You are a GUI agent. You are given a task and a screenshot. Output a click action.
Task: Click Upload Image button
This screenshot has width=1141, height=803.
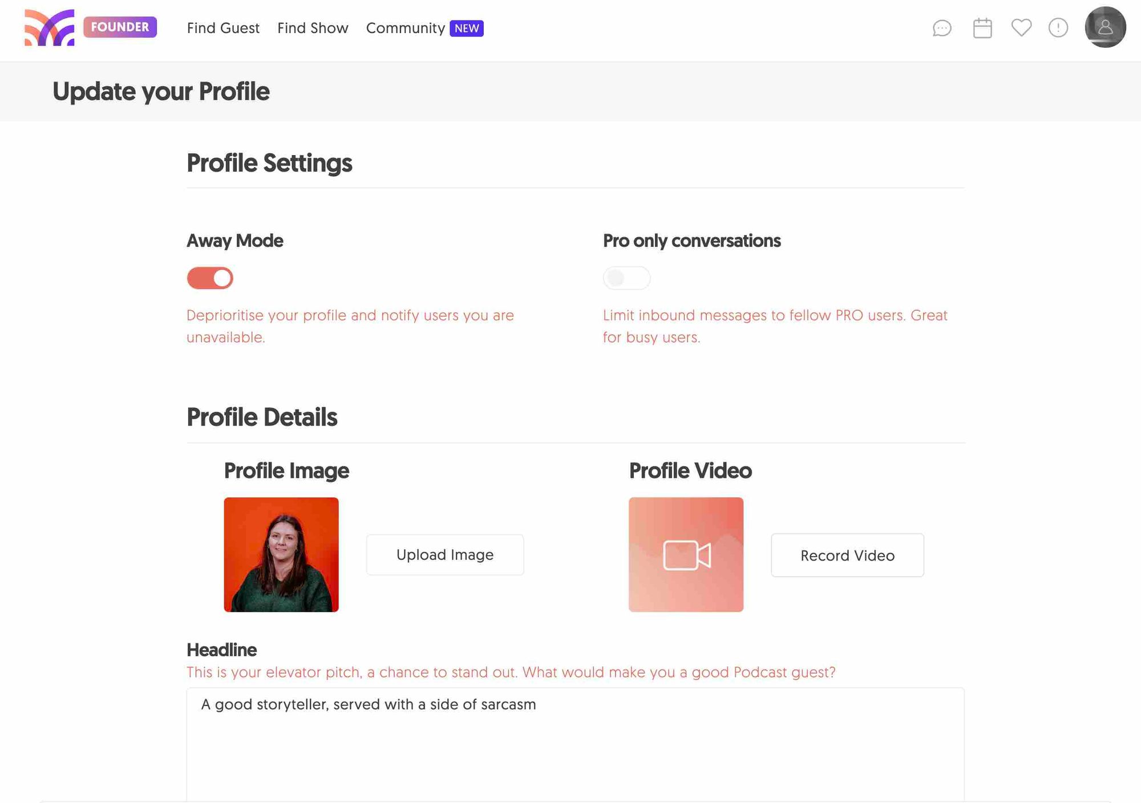click(444, 554)
